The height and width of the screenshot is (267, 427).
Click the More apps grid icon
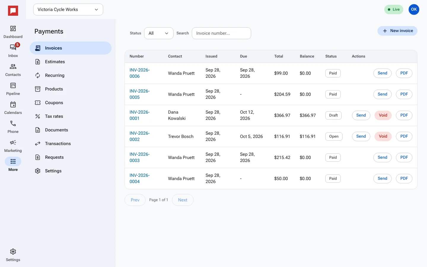13,161
